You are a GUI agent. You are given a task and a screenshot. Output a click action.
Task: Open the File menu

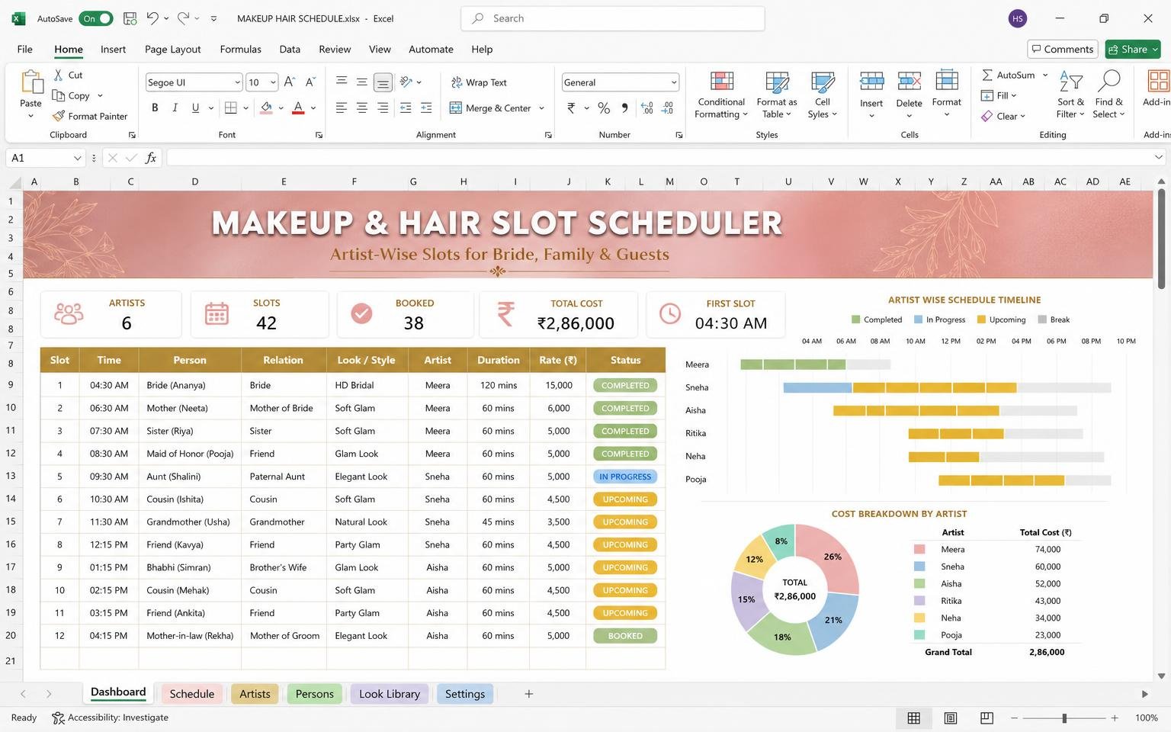coord(25,49)
